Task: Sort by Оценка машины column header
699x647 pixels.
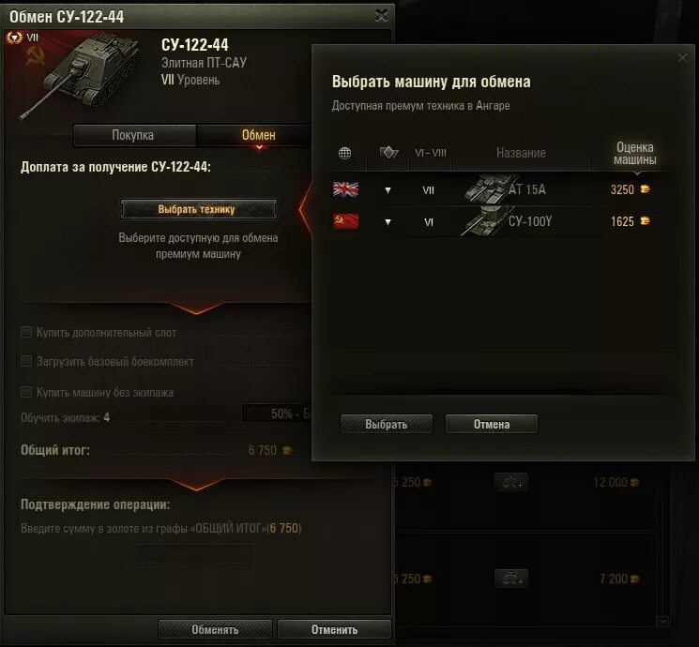Action: [634, 153]
